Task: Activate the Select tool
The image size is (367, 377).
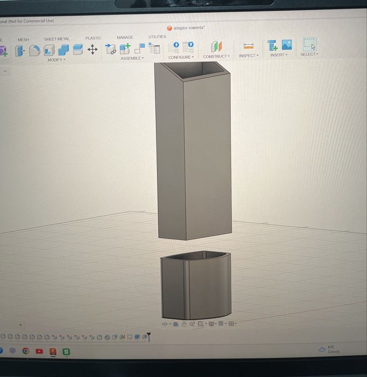Action: coord(309,44)
